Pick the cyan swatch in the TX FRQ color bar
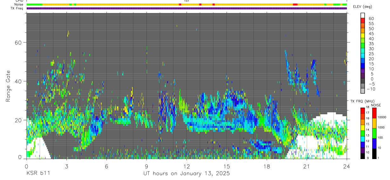 click(363, 139)
